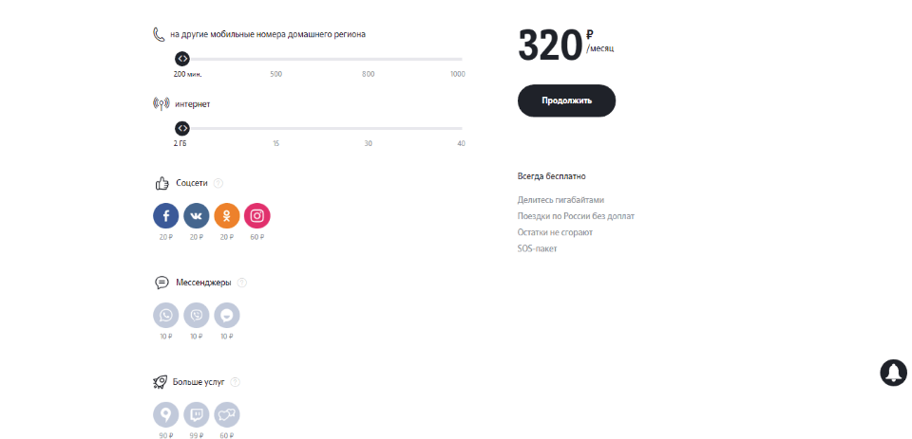Select the Twitch service icon
912x439 pixels.
197,415
